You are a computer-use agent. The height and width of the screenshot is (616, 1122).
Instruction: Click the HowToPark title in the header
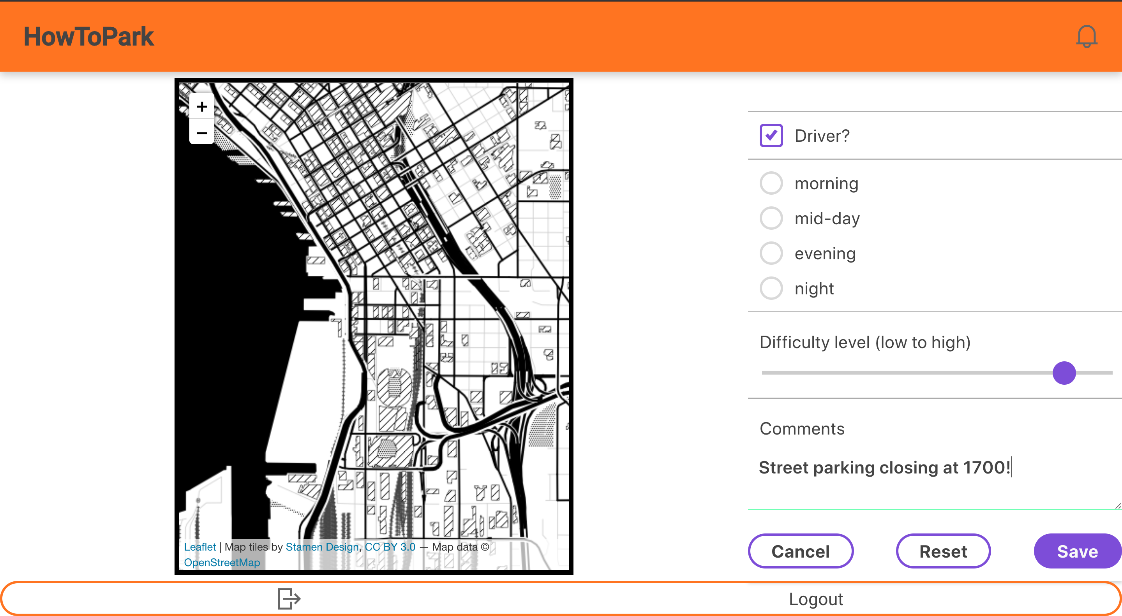[x=89, y=36]
